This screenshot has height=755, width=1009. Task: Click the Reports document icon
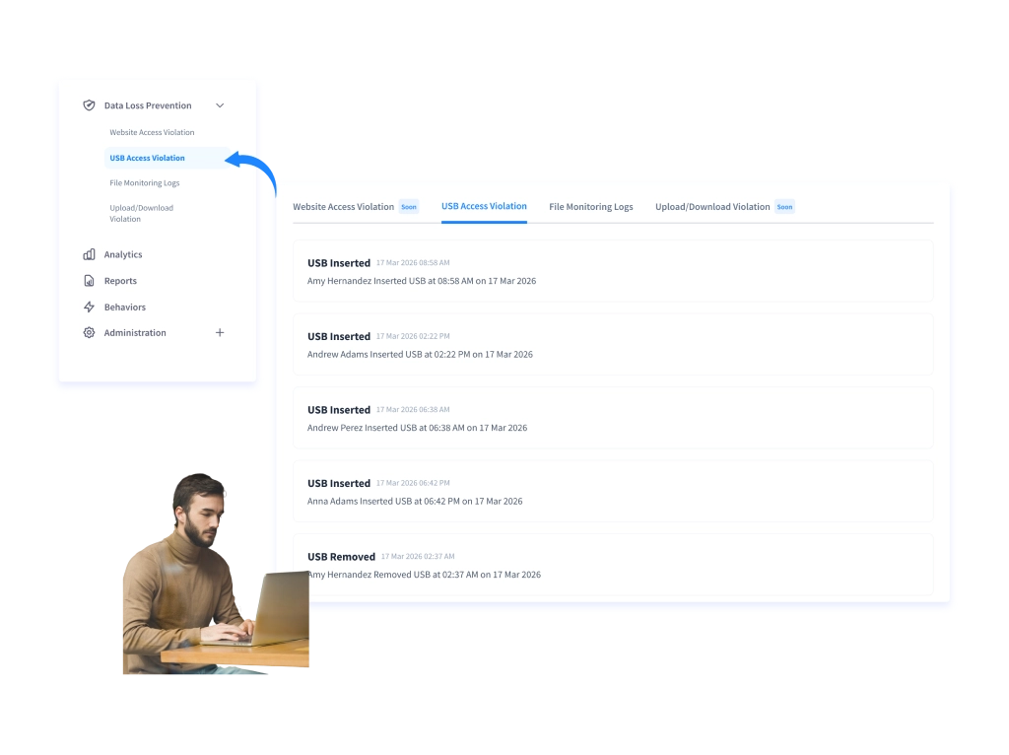coord(89,281)
